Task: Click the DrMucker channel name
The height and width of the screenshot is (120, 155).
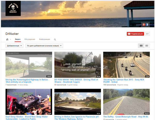Action: pos(12,34)
